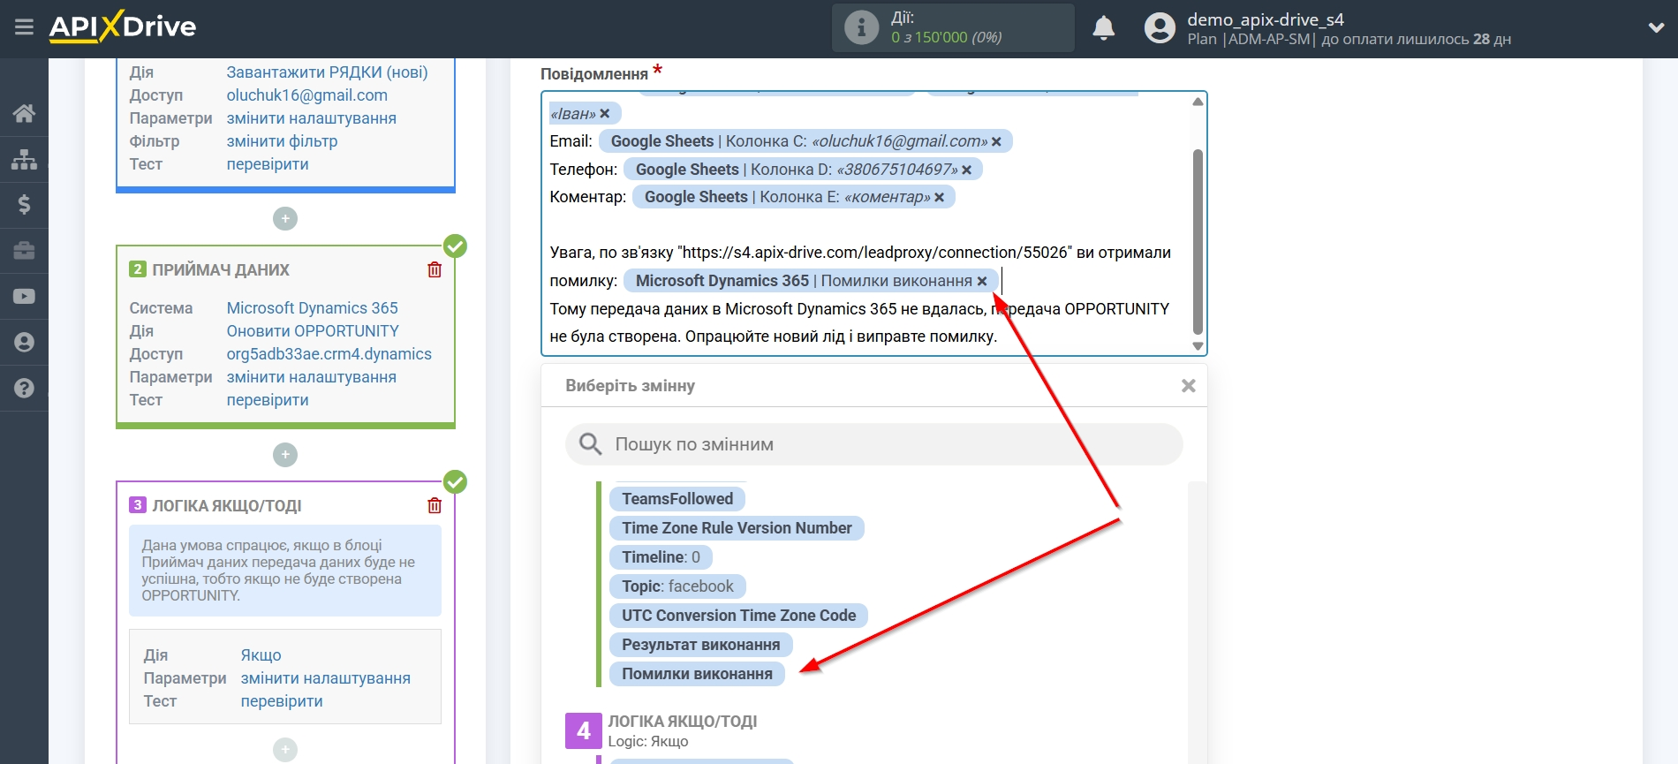Focus the Пошук по змінним search field
The height and width of the screenshot is (764, 1678).
(873, 444)
